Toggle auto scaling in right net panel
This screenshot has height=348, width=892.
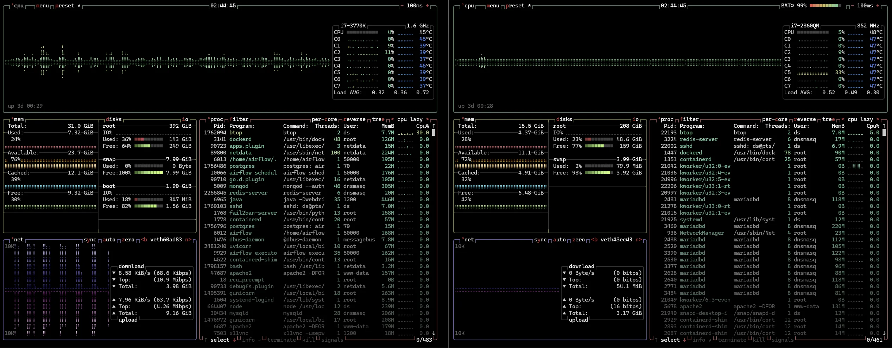coord(559,240)
